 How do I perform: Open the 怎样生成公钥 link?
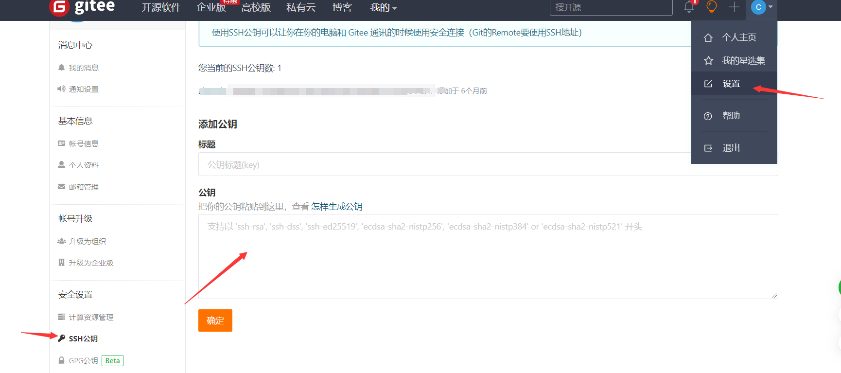click(x=337, y=207)
